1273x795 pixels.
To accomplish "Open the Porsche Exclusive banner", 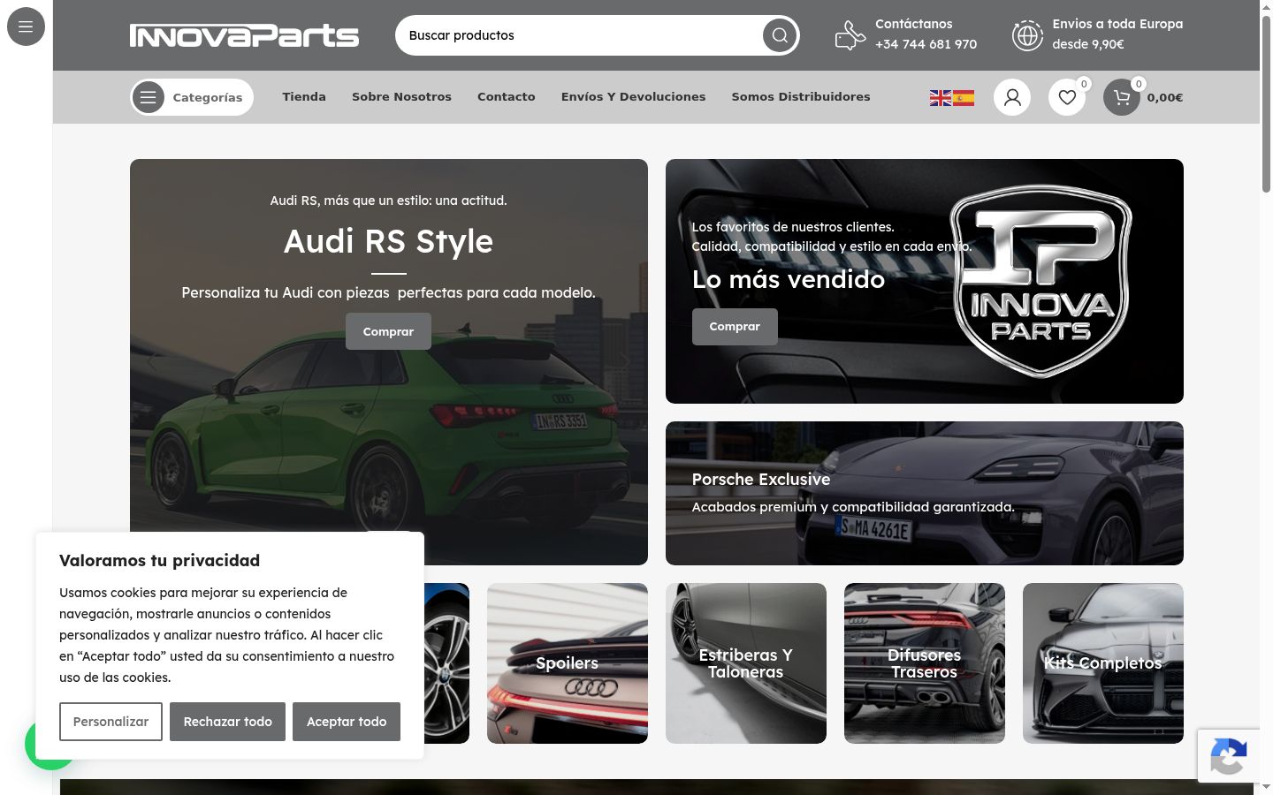I will click(925, 493).
